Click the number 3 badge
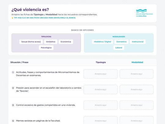This screenshot has height=124, width=165. [x=13, y=105]
